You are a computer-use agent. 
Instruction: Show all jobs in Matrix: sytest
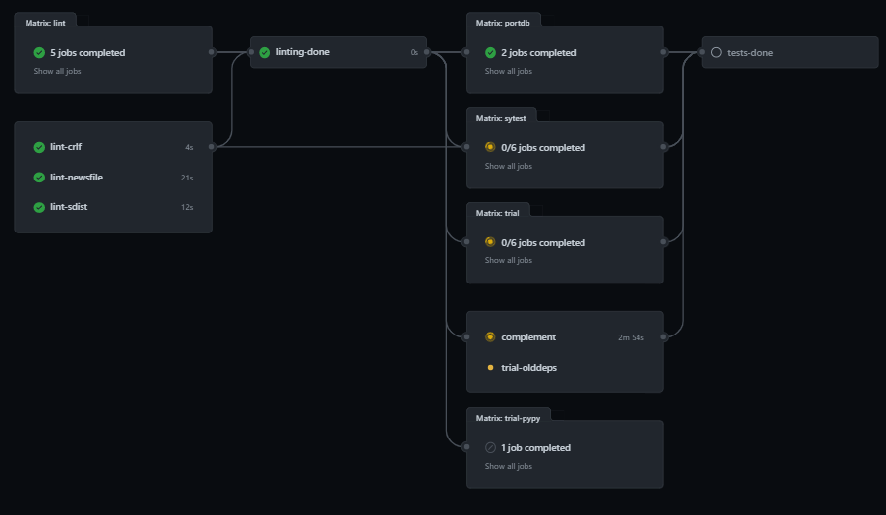click(x=509, y=166)
